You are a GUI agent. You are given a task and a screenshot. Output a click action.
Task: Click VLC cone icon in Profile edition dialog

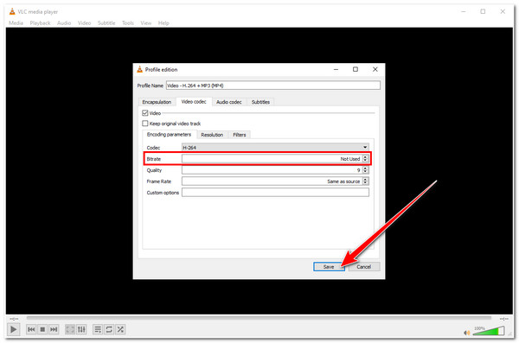(139, 69)
